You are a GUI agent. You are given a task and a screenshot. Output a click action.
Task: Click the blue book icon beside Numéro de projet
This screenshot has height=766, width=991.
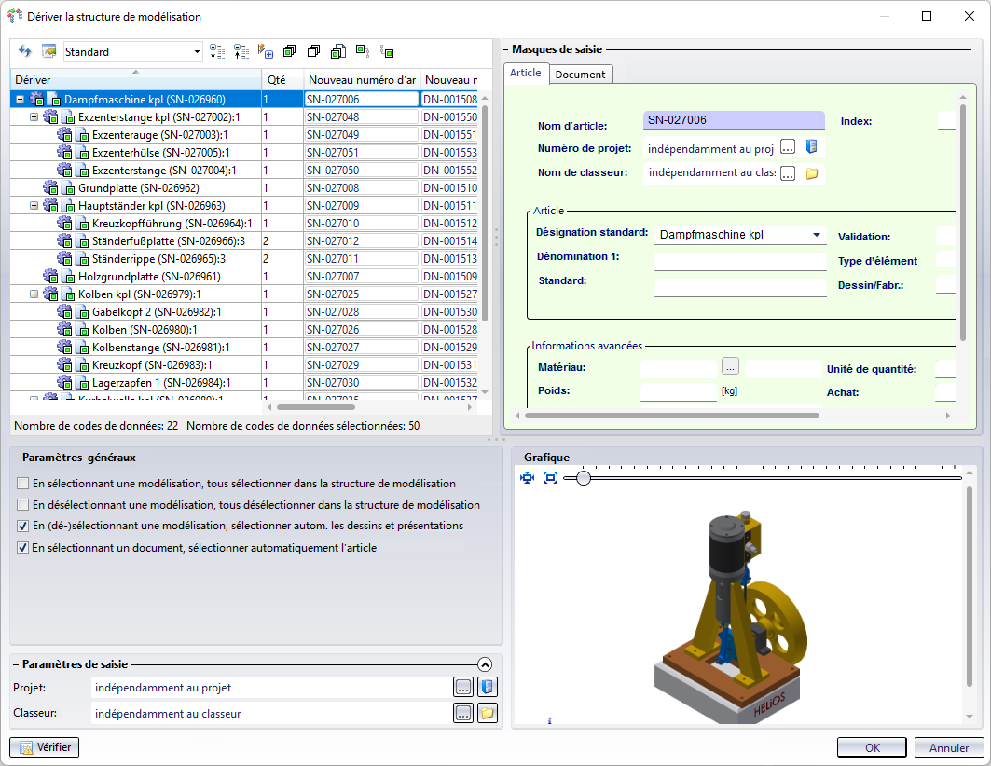point(811,147)
